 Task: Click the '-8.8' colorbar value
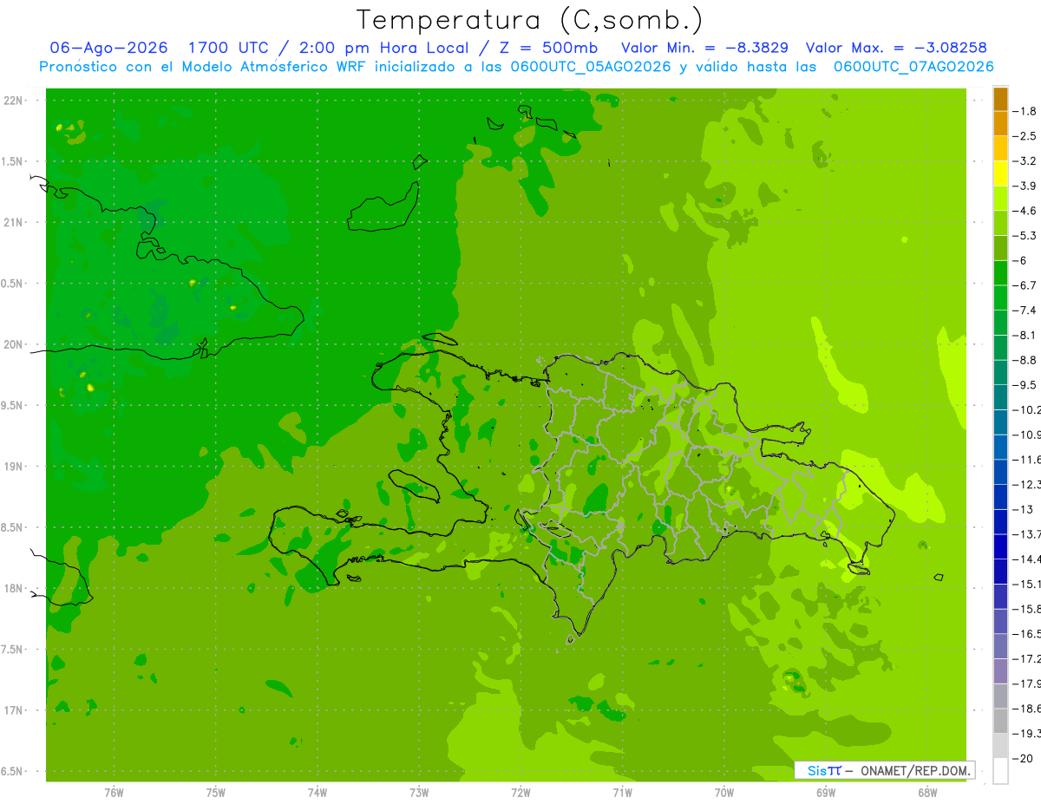pyautogui.click(x=1024, y=360)
